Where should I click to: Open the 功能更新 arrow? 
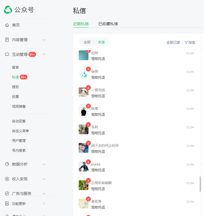[x=44, y=203]
